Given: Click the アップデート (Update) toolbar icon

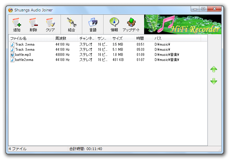Looking at the screenshot, I should (131, 25).
